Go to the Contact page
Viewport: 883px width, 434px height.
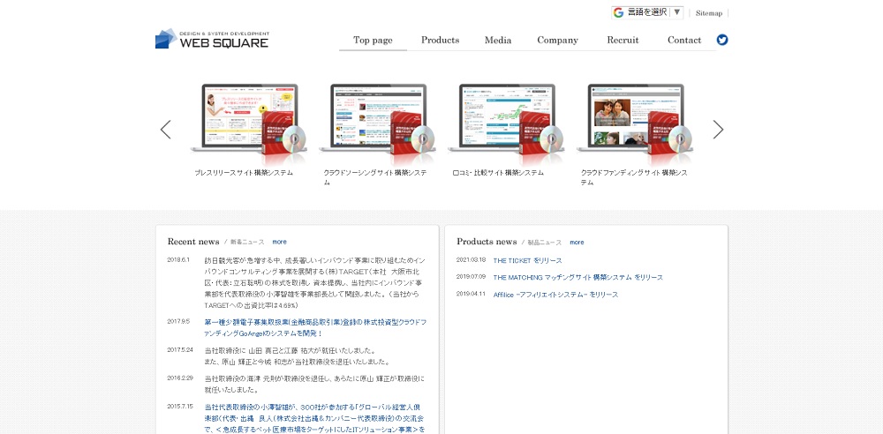tap(684, 40)
